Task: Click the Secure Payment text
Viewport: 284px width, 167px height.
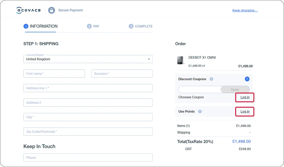Action: tap(70, 10)
